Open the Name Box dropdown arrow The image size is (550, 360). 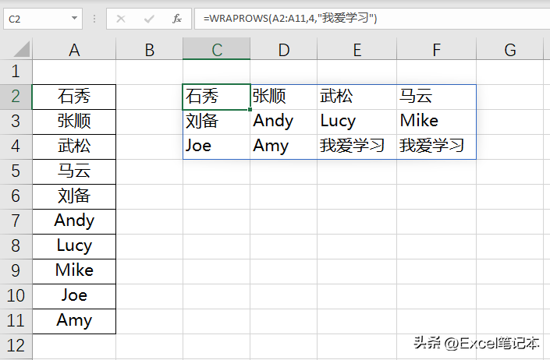[x=74, y=18]
